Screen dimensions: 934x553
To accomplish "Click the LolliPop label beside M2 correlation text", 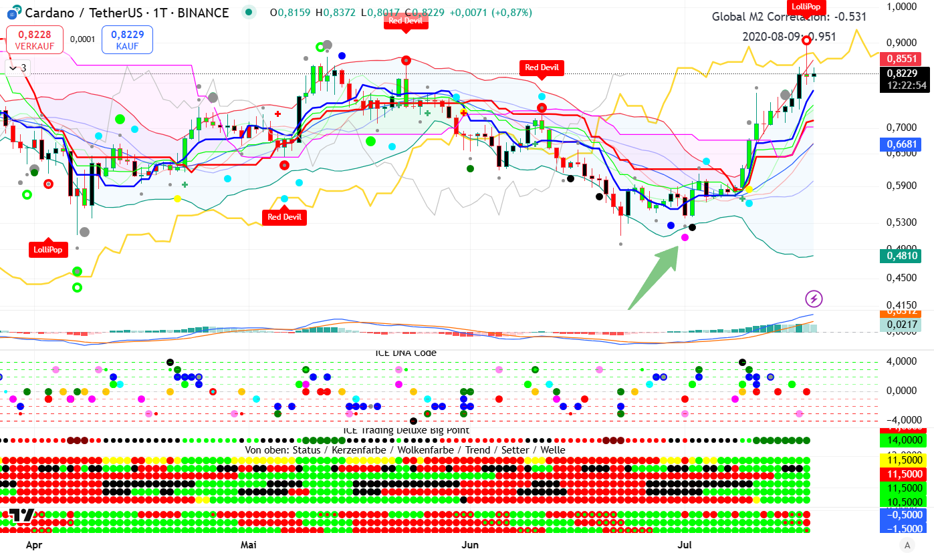I will (x=806, y=7).
